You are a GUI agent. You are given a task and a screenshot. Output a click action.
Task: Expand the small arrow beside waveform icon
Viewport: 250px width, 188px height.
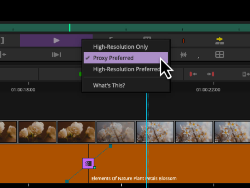(x=198, y=57)
